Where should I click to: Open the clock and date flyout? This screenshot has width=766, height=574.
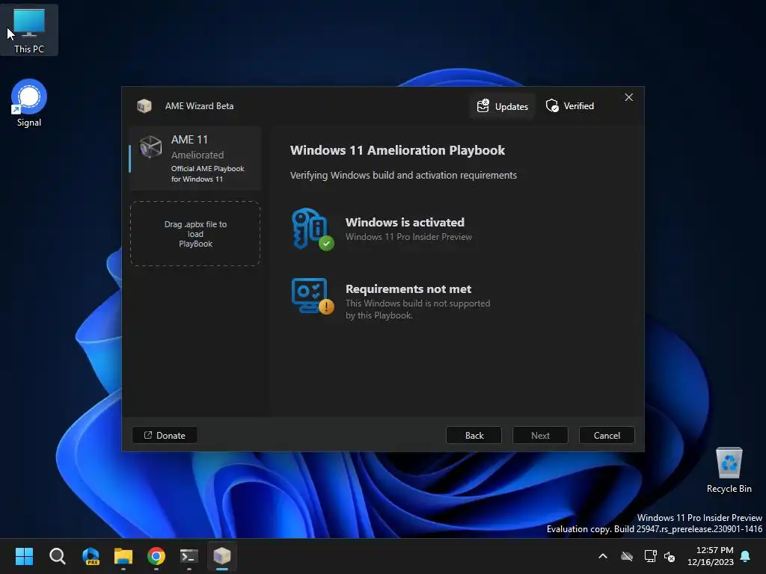coord(711,556)
